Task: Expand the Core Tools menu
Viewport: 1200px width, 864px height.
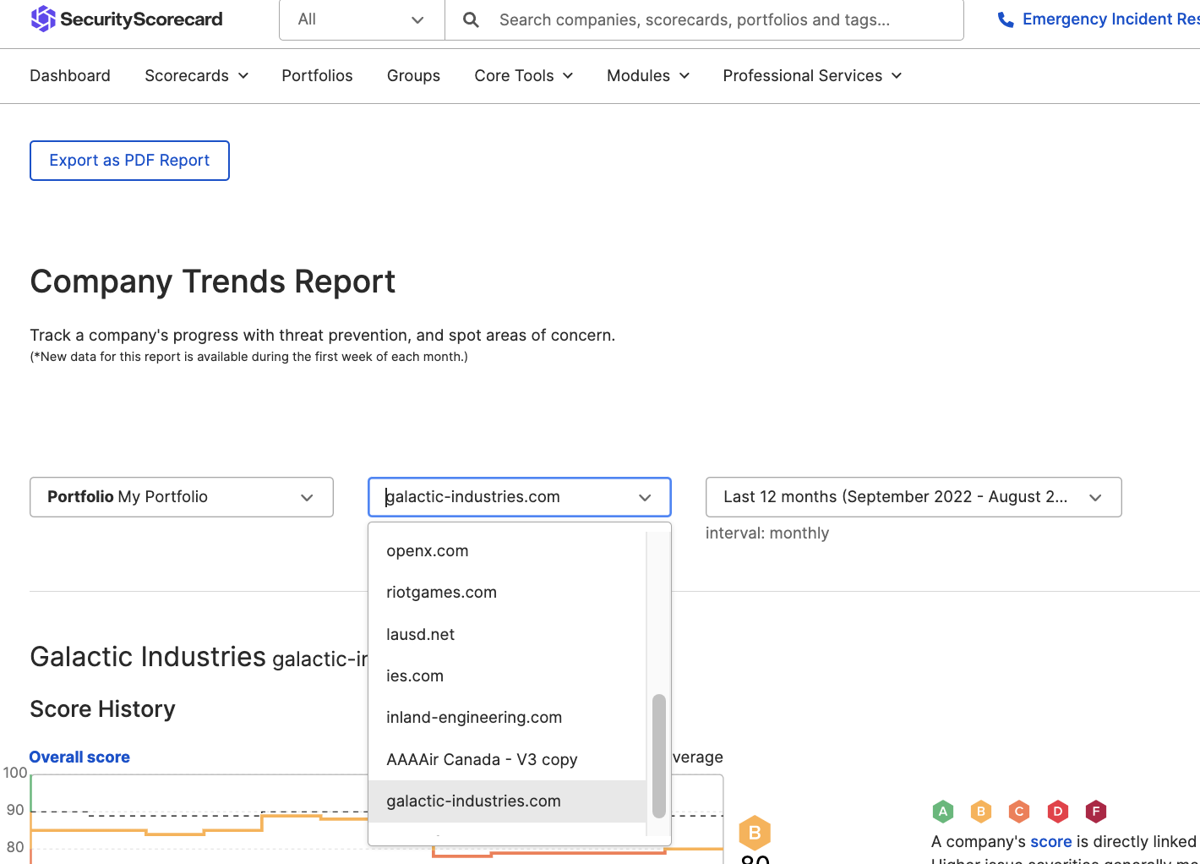Action: point(524,75)
